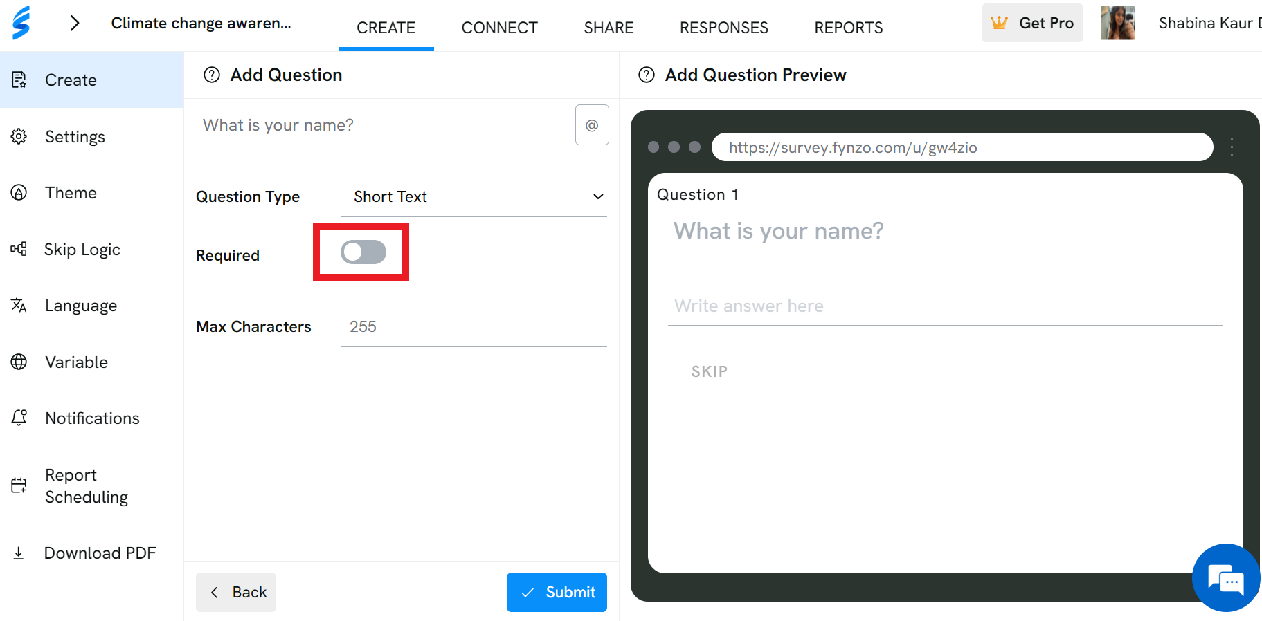Switch to the RESPONSES tab
This screenshot has width=1262, height=621.
tap(723, 28)
